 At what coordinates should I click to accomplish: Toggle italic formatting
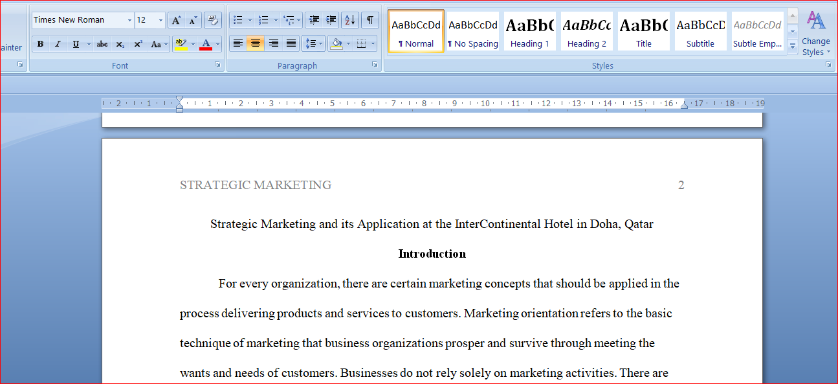(58, 44)
